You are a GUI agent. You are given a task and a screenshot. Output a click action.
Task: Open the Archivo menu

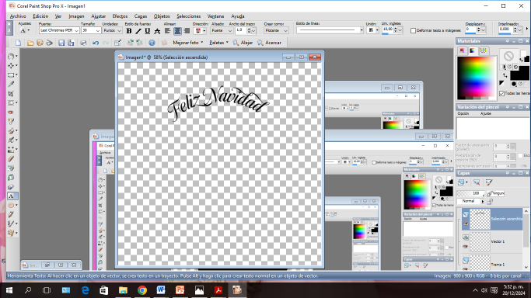point(18,16)
